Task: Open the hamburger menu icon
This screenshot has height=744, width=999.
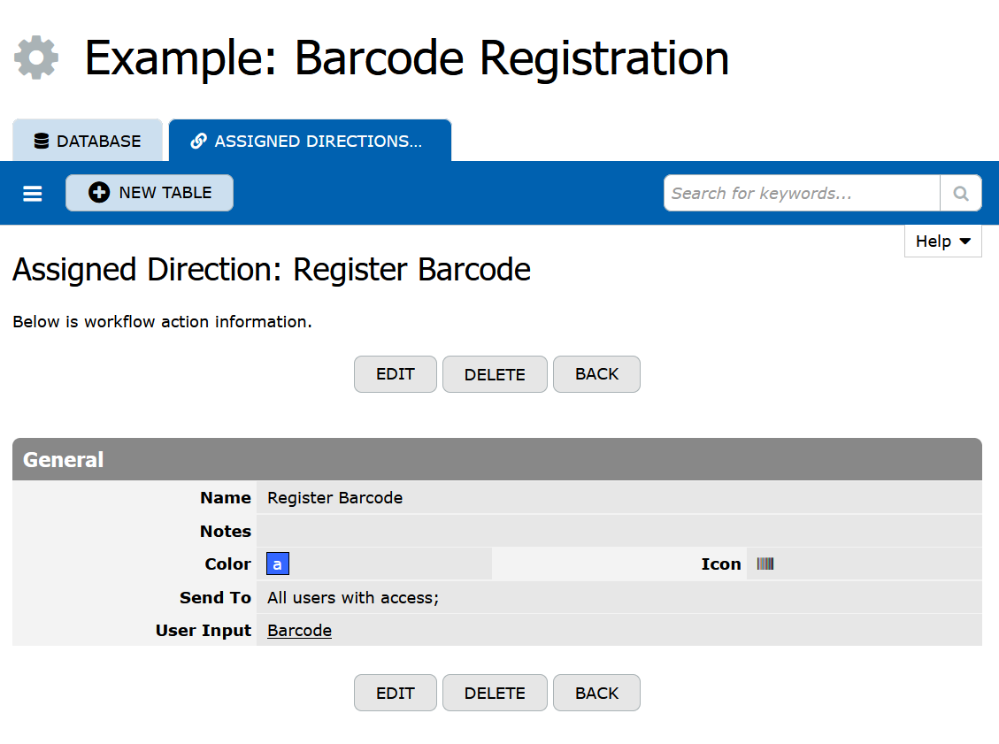Action: (x=33, y=193)
